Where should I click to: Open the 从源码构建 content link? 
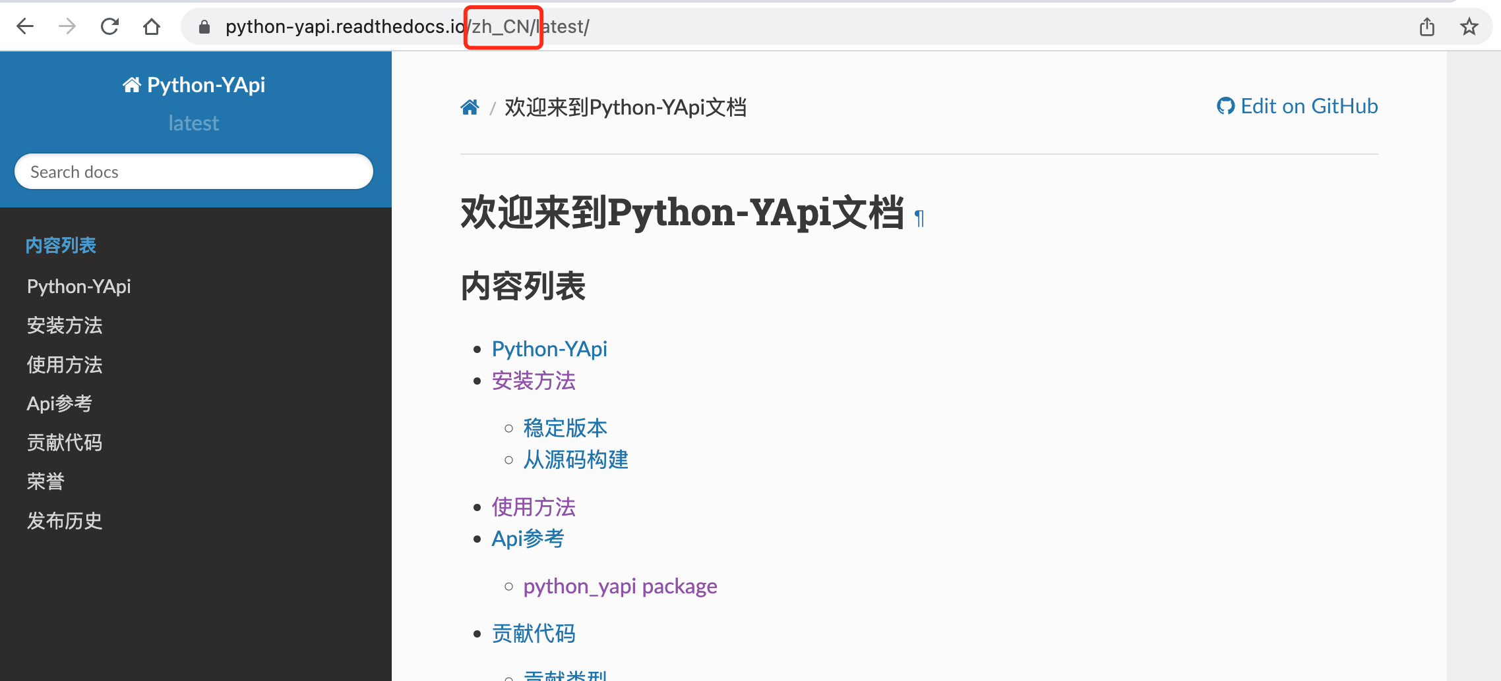coord(575,460)
